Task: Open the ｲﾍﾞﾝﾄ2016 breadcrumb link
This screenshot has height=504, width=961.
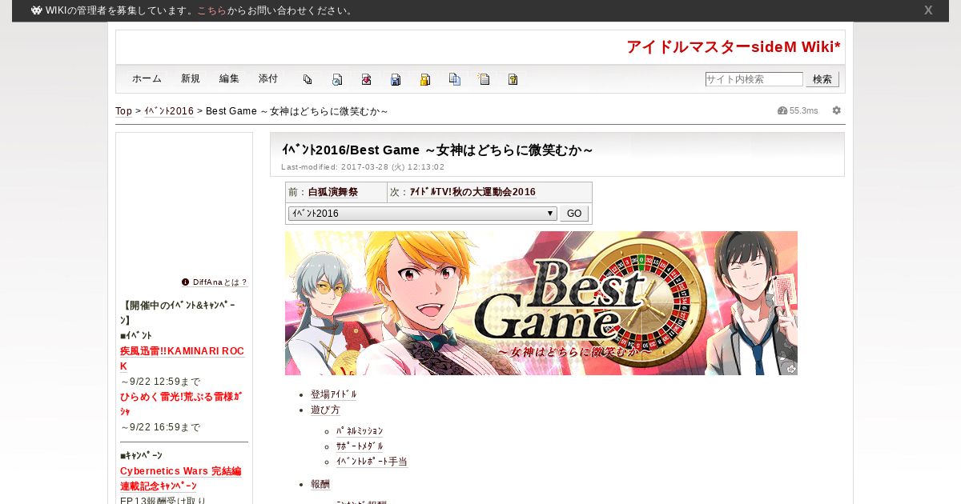Action: point(169,111)
